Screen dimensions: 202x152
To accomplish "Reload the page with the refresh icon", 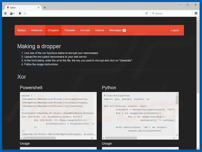I will (147, 13).
